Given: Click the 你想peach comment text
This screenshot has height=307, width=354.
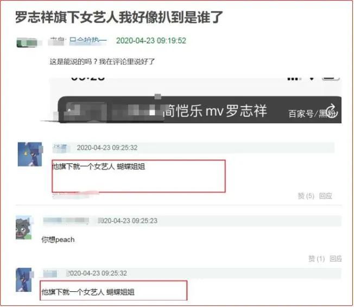Looking at the screenshot, I should tap(58, 240).
